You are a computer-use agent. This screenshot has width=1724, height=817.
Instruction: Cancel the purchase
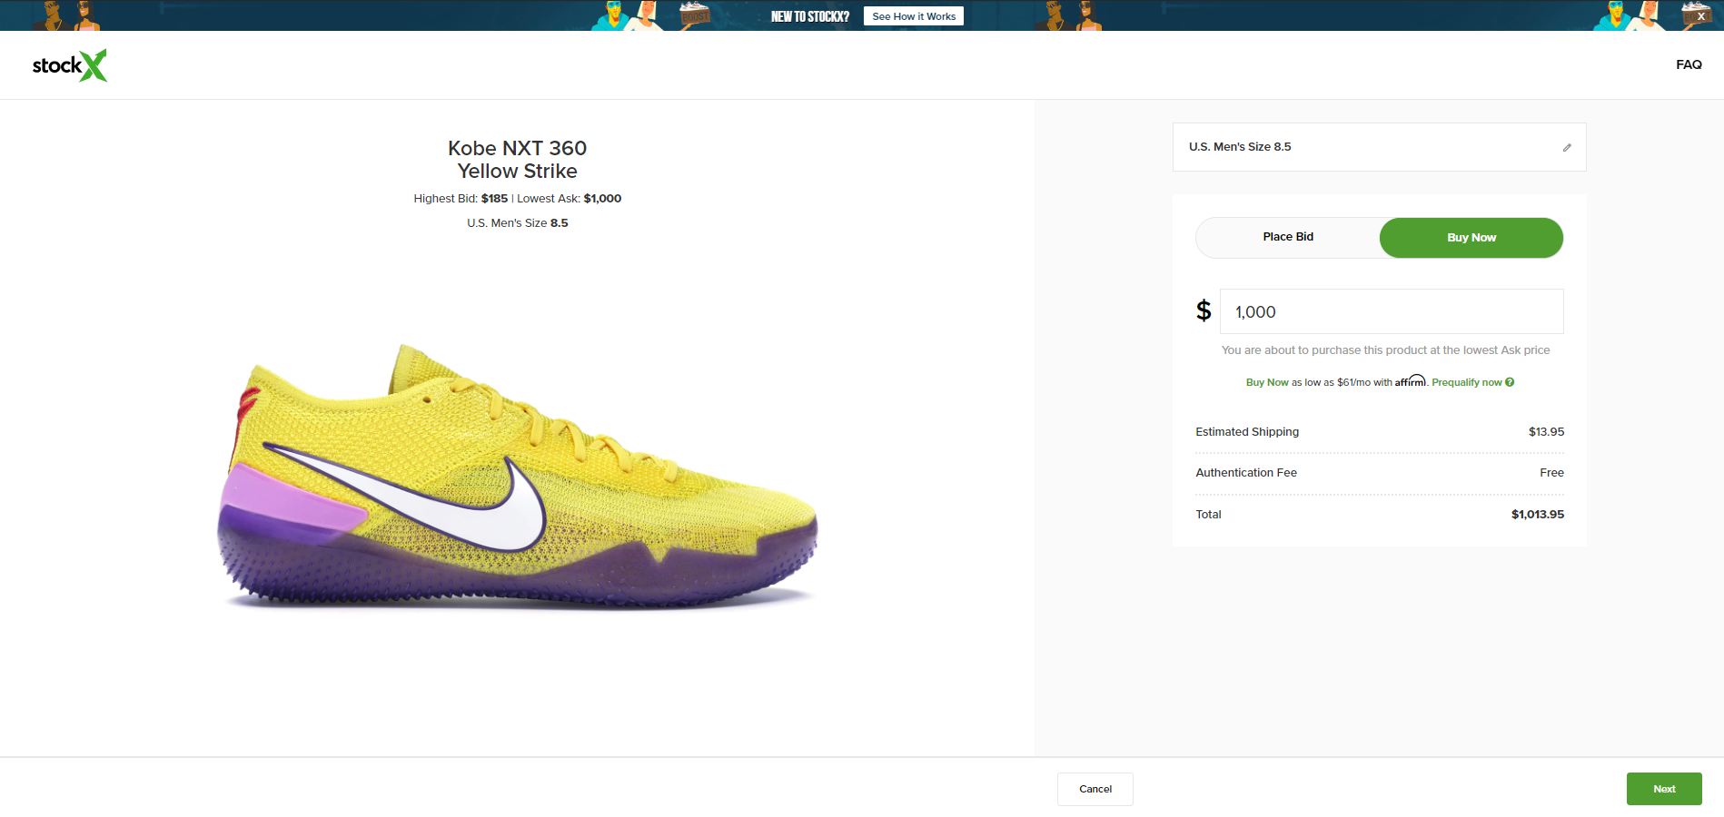tap(1095, 789)
